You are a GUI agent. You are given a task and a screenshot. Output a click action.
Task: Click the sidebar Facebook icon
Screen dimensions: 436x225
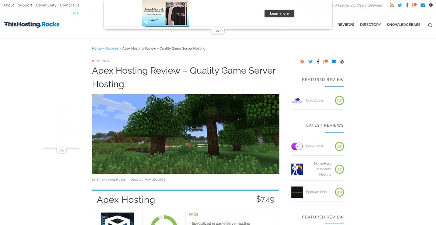318,62
